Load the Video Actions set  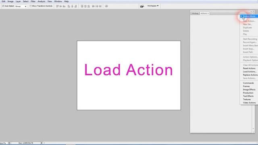pos(249,103)
